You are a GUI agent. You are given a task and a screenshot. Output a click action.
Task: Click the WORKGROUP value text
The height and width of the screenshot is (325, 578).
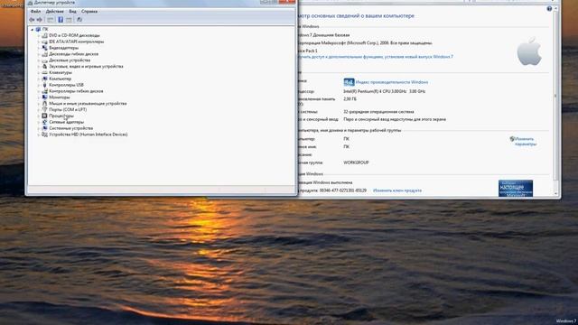(356, 162)
